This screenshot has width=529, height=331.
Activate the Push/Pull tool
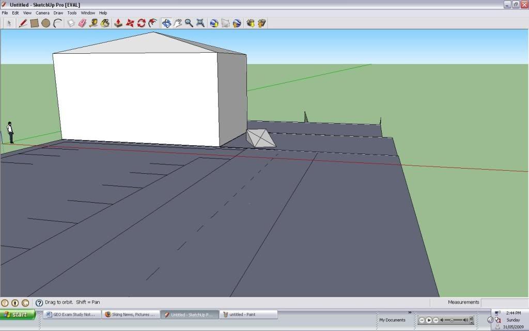[x=118, y=23]
